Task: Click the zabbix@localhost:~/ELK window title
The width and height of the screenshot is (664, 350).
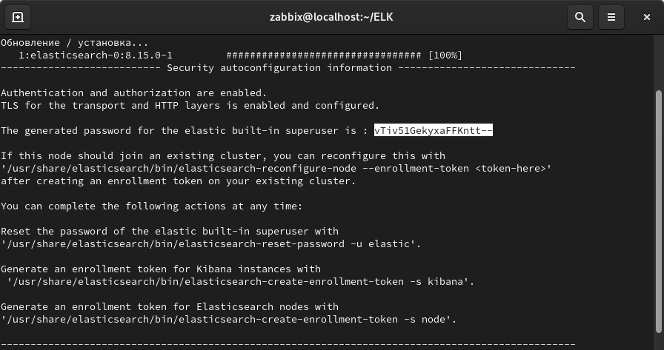Action: (331, 17)
